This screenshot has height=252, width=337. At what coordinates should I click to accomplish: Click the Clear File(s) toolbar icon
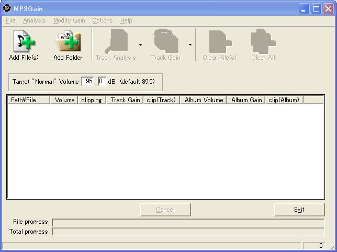220,42
